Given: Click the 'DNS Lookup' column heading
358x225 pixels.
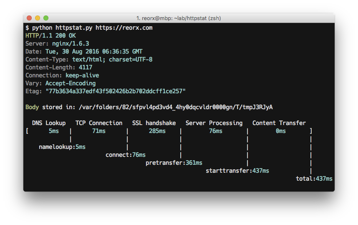Looking at the screenshot, I should [x=49, y=123].
